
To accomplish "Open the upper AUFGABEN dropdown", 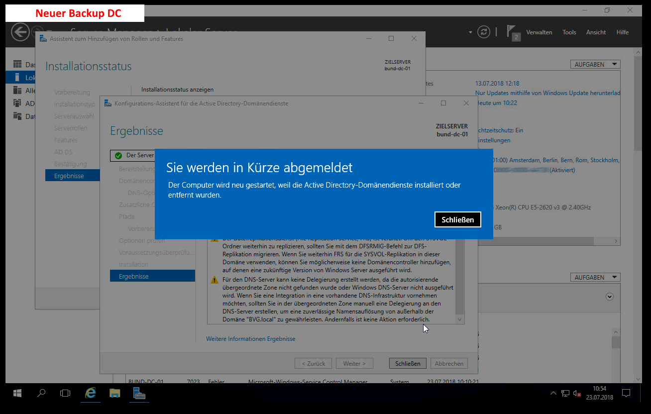I will (x=595, y=64).
